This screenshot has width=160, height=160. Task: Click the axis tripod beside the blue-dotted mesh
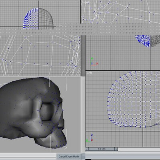click(x=94, y=62)
